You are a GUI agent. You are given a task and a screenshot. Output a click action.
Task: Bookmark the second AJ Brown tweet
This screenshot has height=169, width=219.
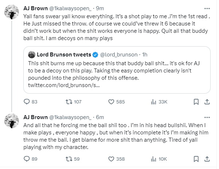point(196,159)
